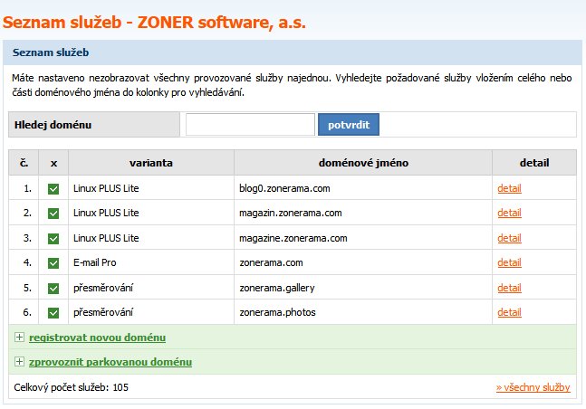586x409 pixels.
Task: Toggle the checkbox for magazine.zonerama.com
Action: point(53,238)
